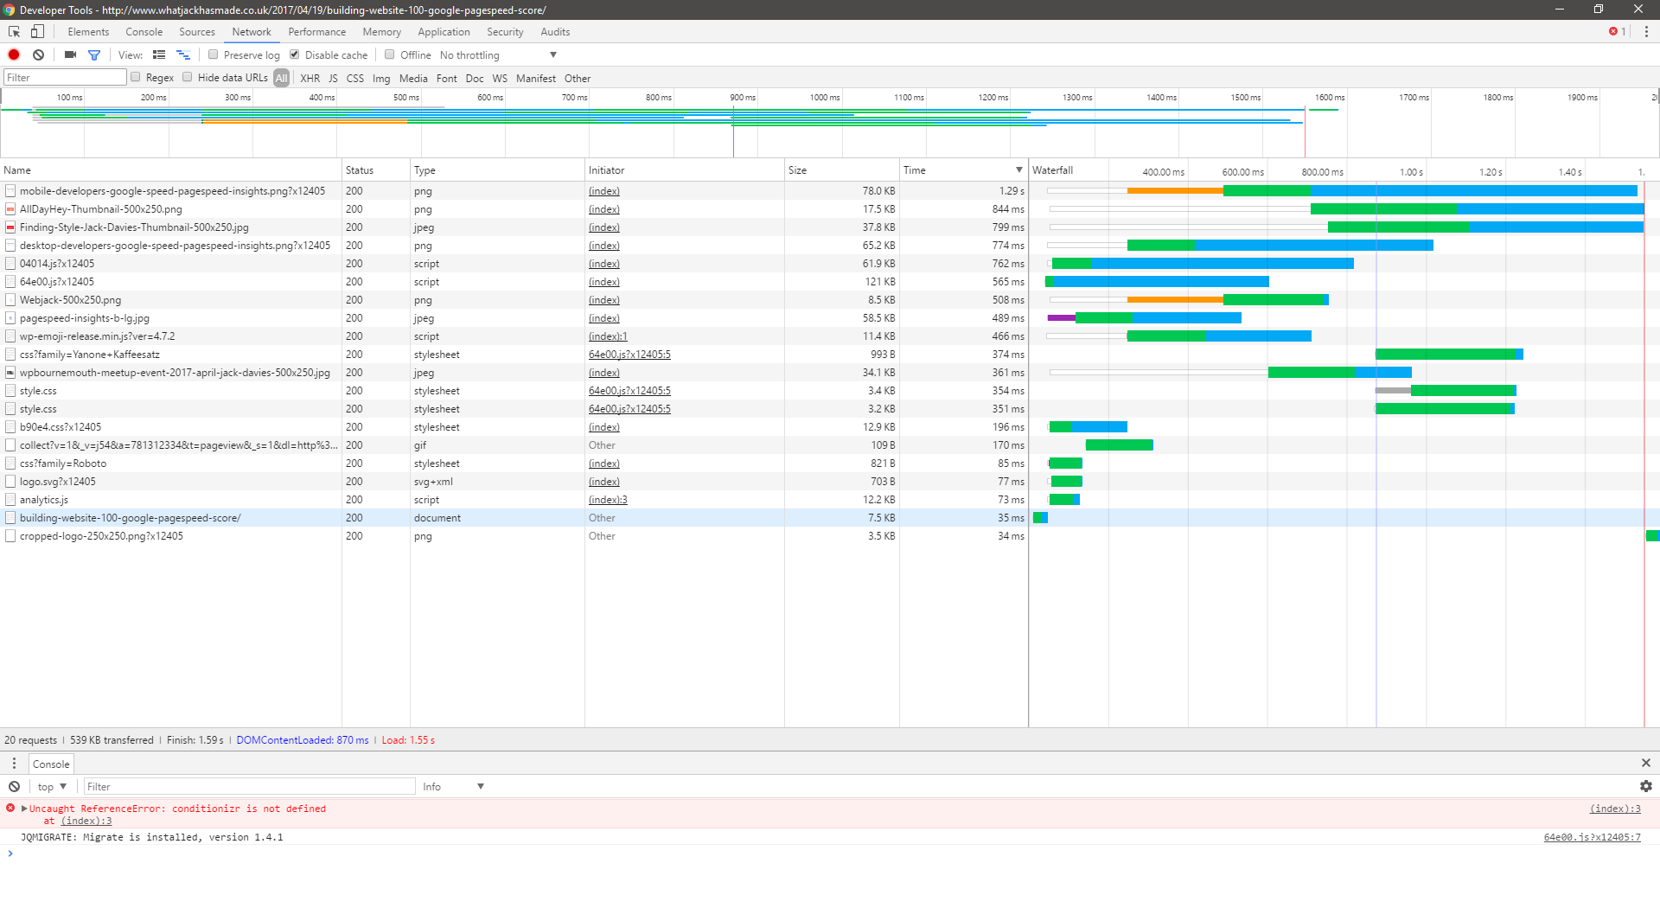Open the Audits tab

click(x=555, y=32)
